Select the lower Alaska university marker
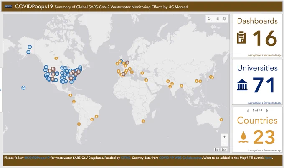This screenshot has height=168, width=284. pos(28,52)
